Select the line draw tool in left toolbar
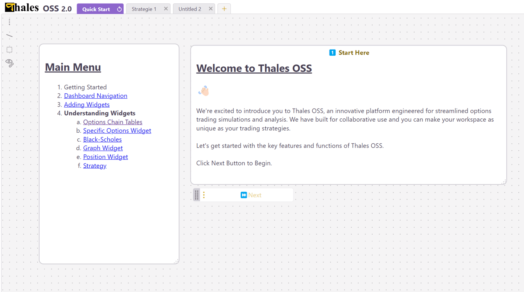The image size is (524, 292). click(x=9, y=36)
